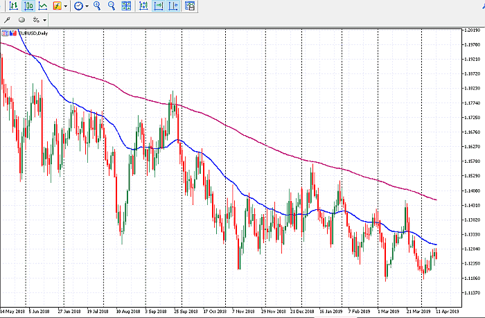This screenshot has width=485, height=318.
Task: Zoom in using the plus magnifier
Action: pyautogui.click(x=97, y=6)
